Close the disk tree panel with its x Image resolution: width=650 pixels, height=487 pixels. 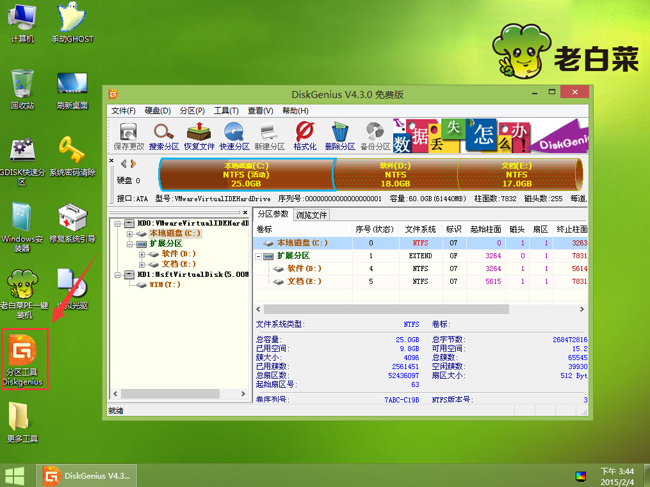[x=245, y=212]
